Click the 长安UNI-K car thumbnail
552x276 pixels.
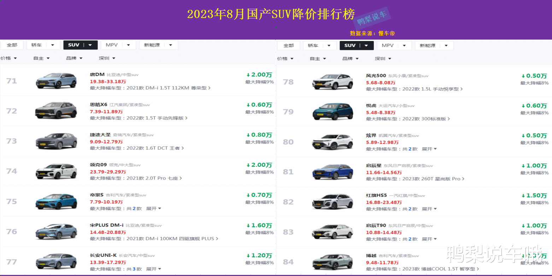[x=56, y=262]
